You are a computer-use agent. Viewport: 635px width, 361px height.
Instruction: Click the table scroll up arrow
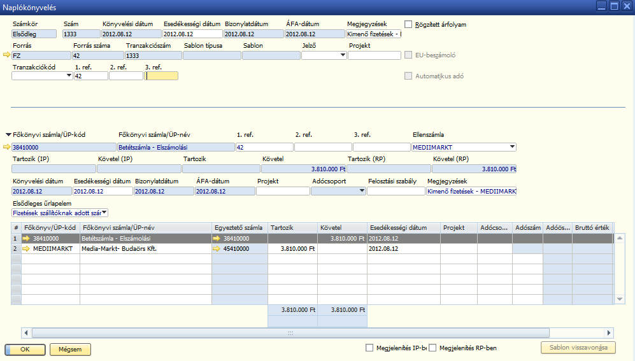[x=620, y=238]
